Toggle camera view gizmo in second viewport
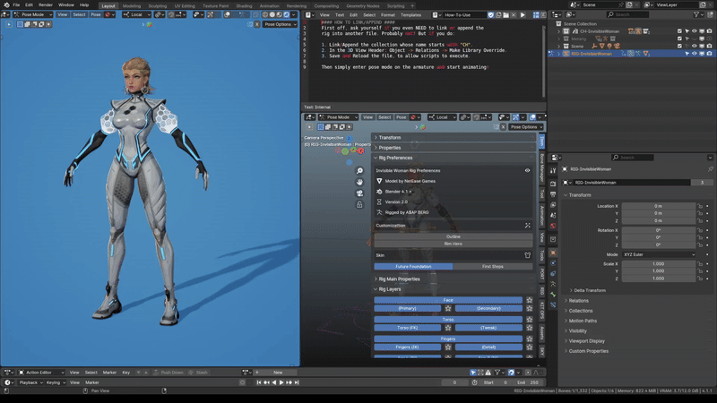Viewport: 717px width, 403px height. [360, 193]
